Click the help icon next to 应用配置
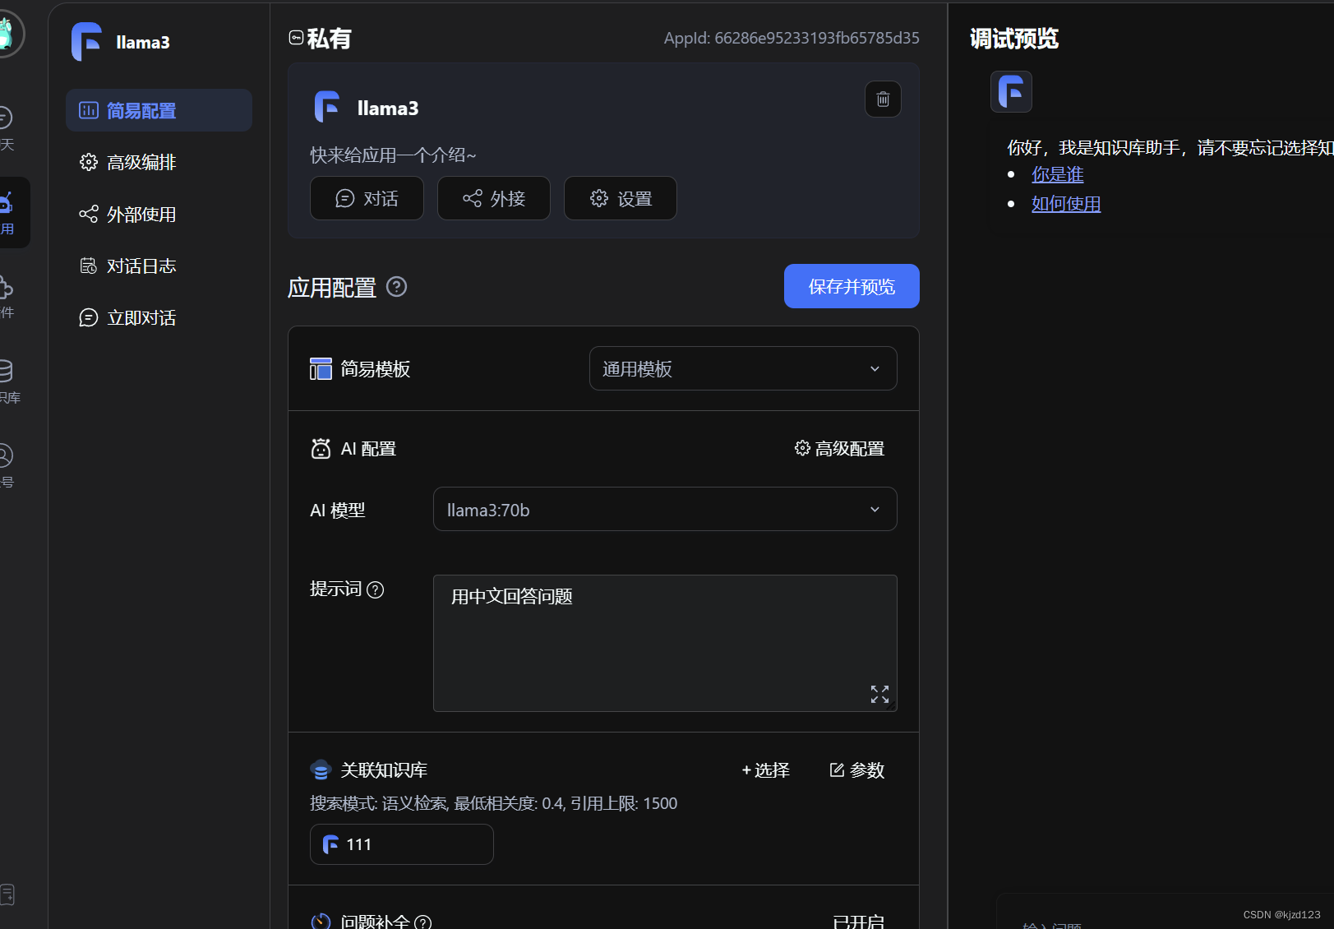The height and width of the screenshot is (929, 1334). pyautogui.click(x=397, y=286)
